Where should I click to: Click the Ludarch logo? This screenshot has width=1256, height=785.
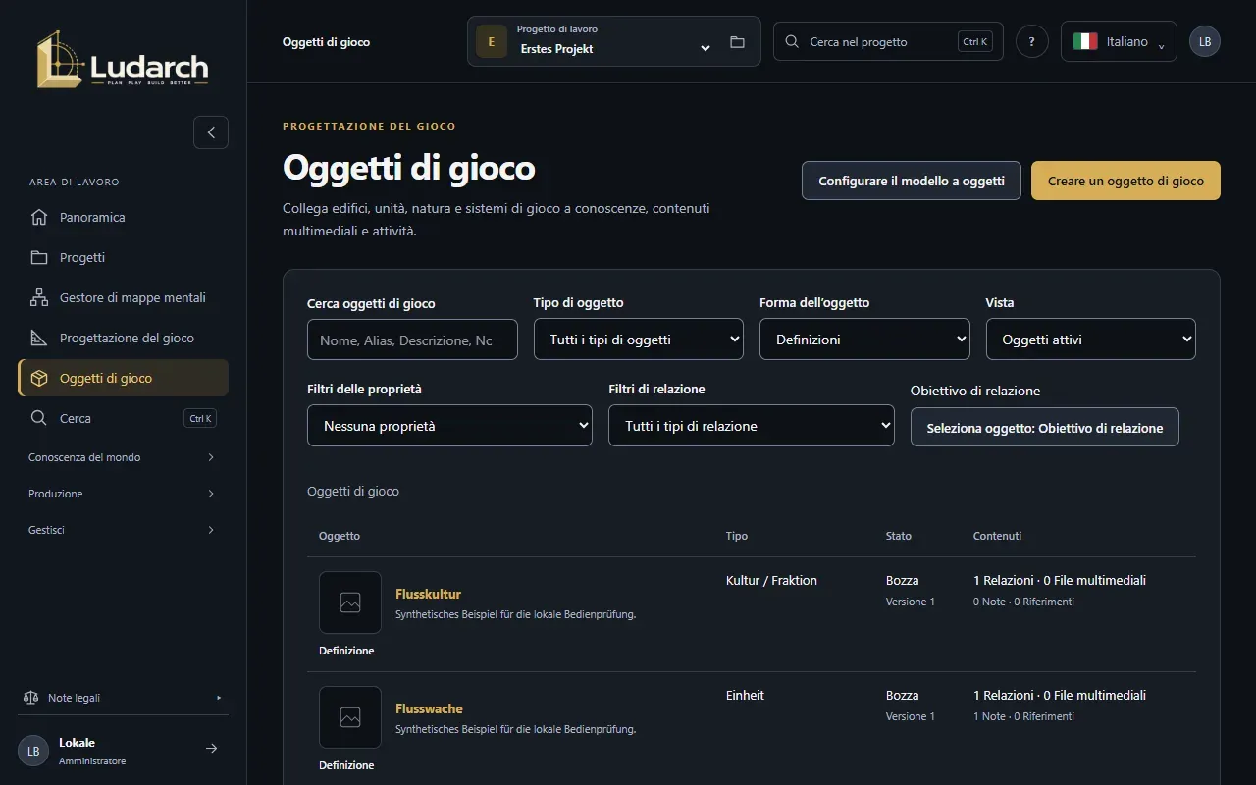123,60
